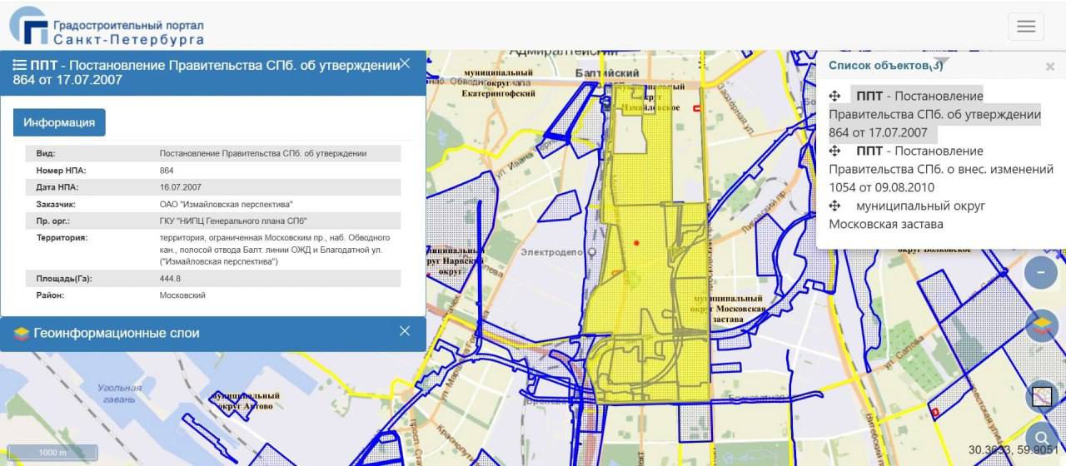The image size is (1066, 466).
Task: Click move icon beside муниципальный округ entry
Action: tap(835, 206)
